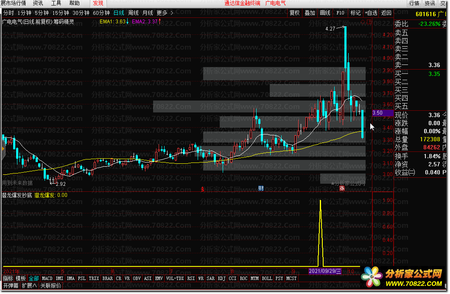Switch to 1分钟 chart period

(25, 13)
